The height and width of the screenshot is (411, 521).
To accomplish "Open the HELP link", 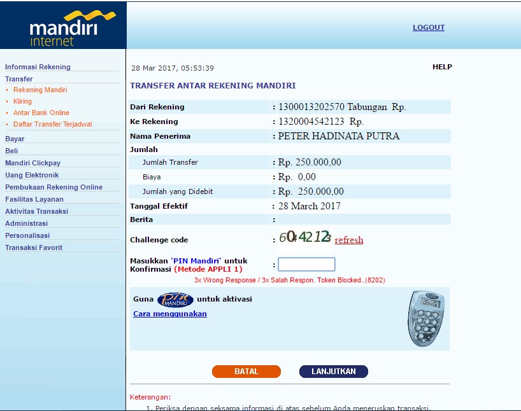I will (x=442, y=67).
